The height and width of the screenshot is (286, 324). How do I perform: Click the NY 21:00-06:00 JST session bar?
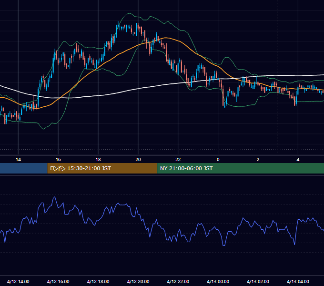[x=241, y=168]
